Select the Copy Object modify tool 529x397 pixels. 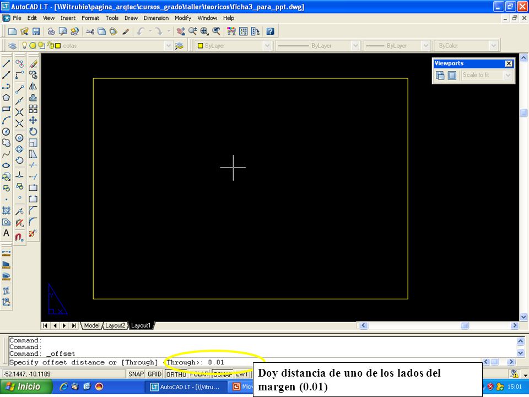click(x=33, y=74)
